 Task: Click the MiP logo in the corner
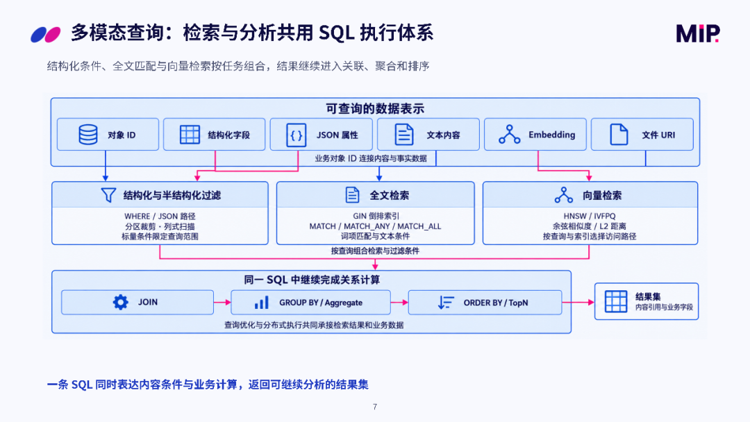[x=698, y=33]
